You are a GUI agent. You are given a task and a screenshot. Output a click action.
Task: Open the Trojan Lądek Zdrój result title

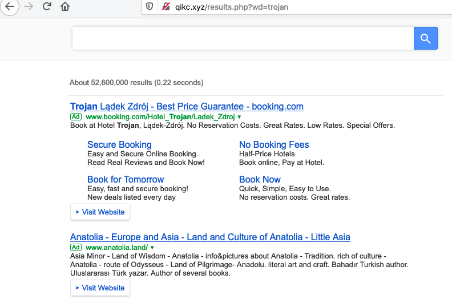coord(187,106)
